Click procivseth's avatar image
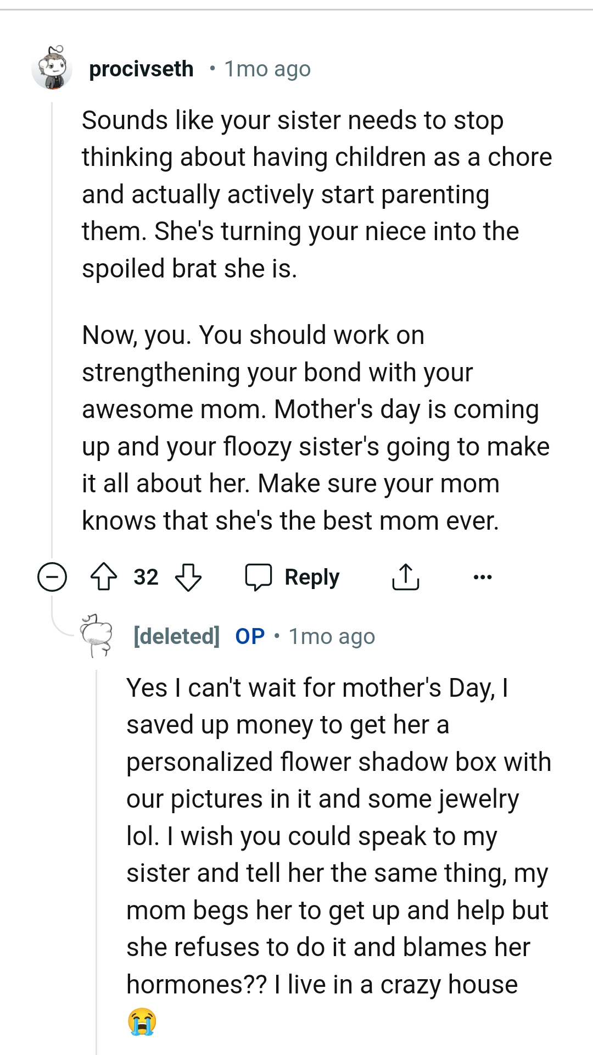593x1055 pixels. pyautogui.click(x=52, y=69)
